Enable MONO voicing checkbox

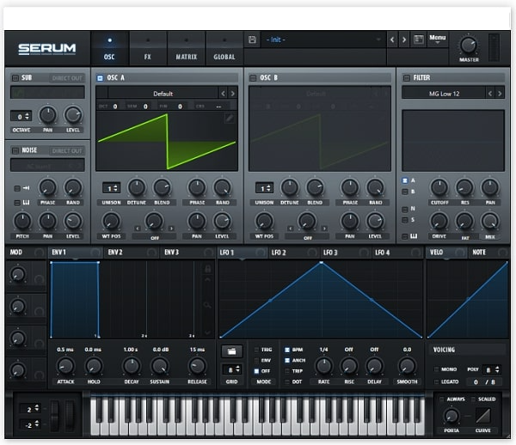click(436, 369)
